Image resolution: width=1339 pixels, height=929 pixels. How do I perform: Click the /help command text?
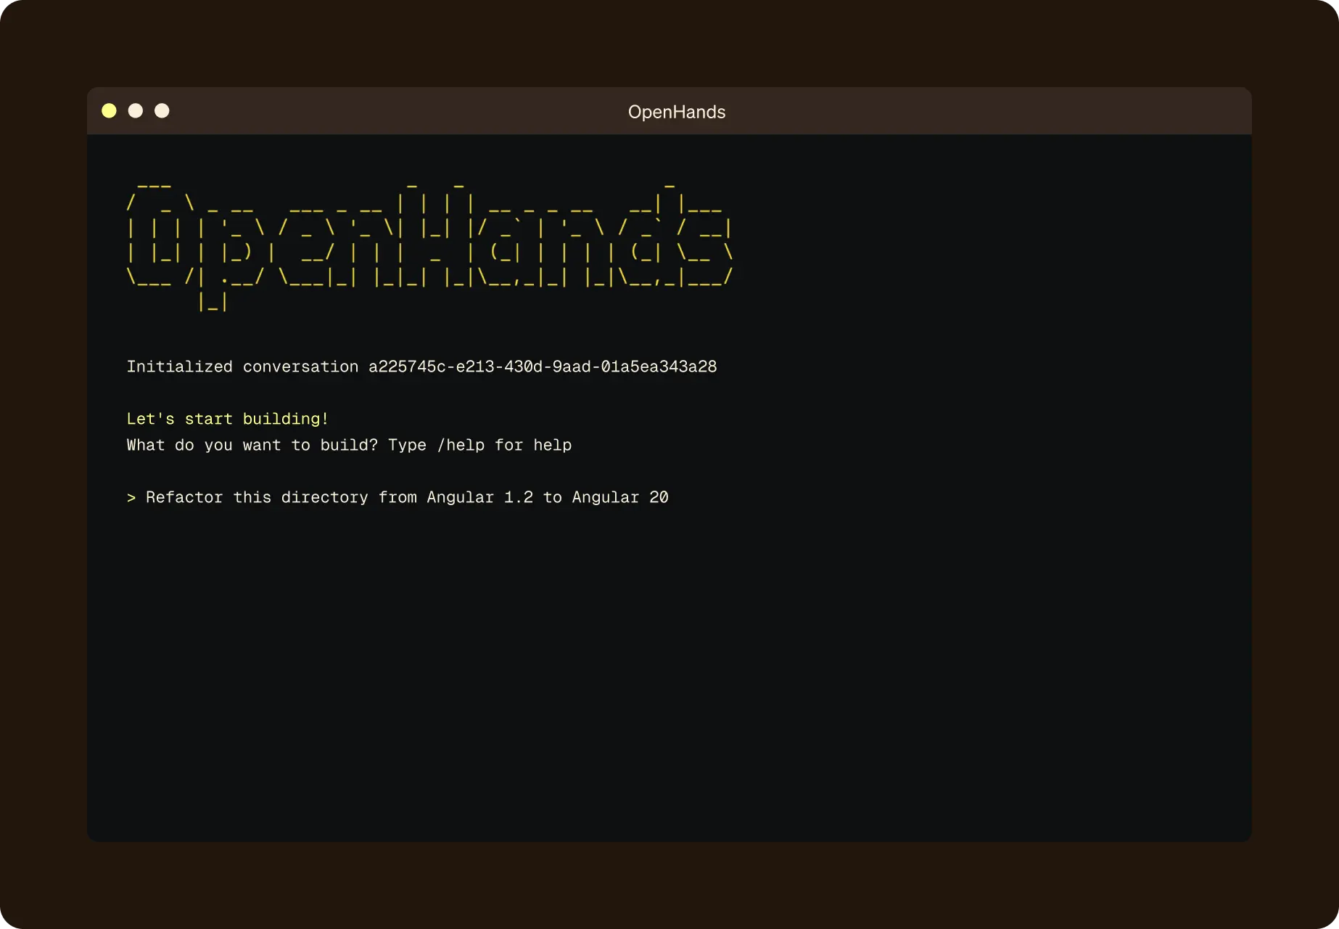coord(461,446)
